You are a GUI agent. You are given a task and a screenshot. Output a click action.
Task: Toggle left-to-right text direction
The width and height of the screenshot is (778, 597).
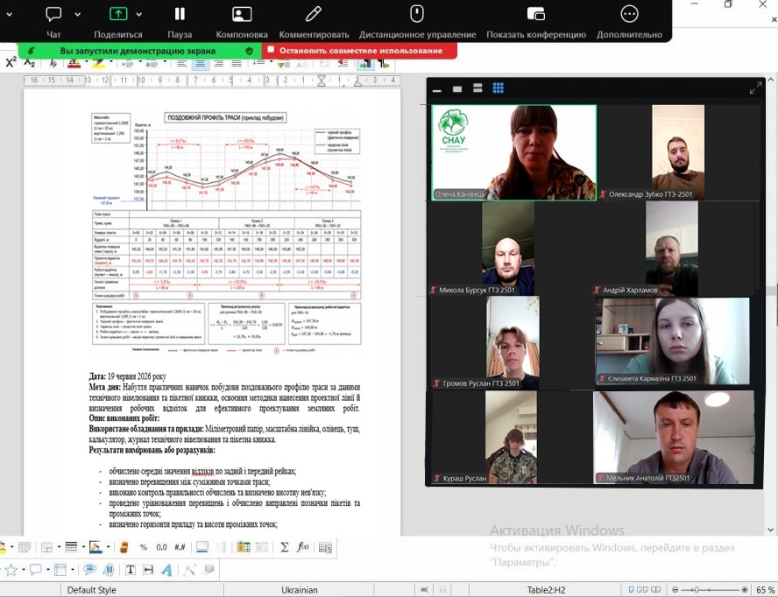coord(365,64)
